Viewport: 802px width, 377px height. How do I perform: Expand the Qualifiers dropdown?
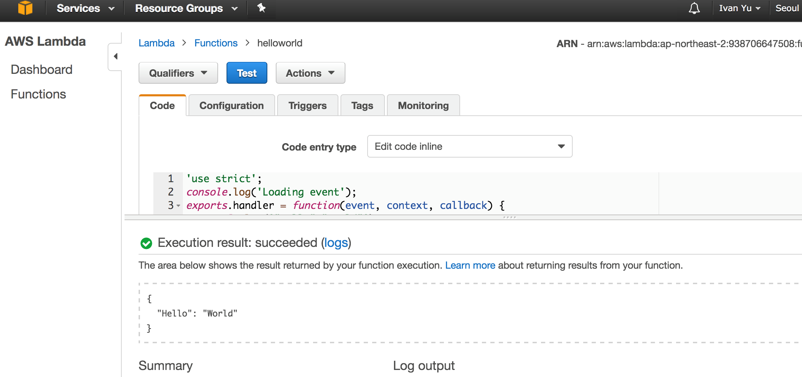pos(178,73)
